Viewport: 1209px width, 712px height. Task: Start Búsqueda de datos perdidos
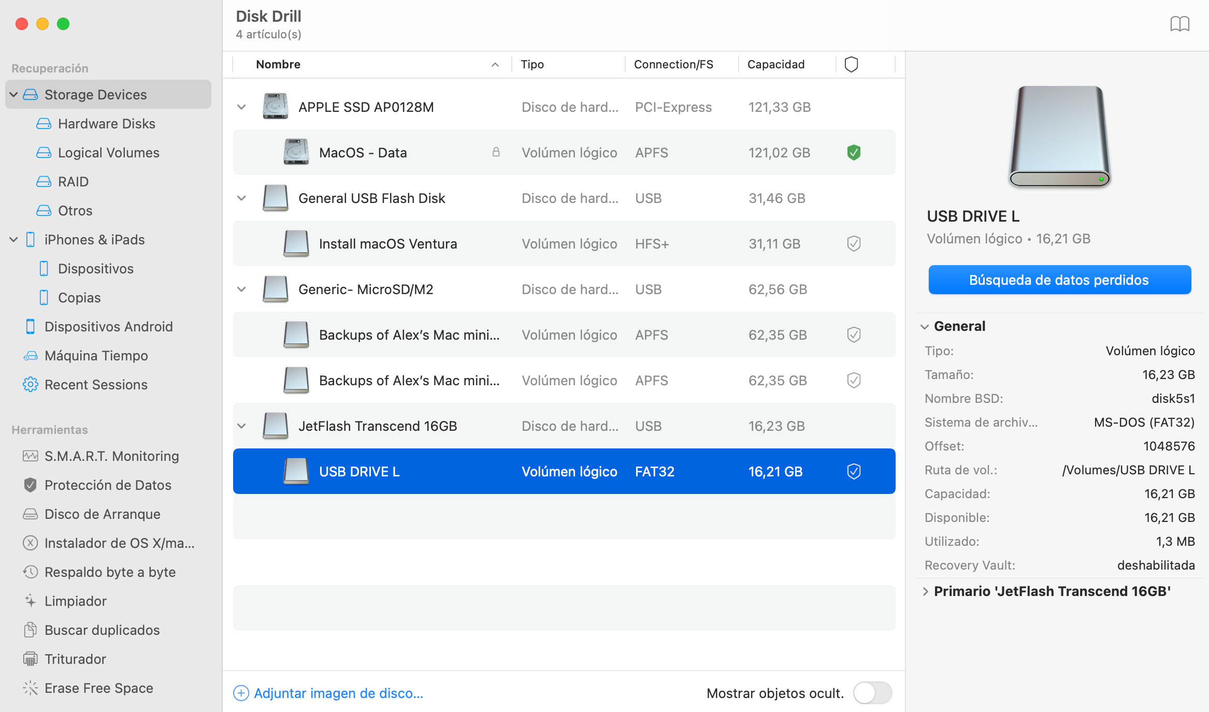1059,280
